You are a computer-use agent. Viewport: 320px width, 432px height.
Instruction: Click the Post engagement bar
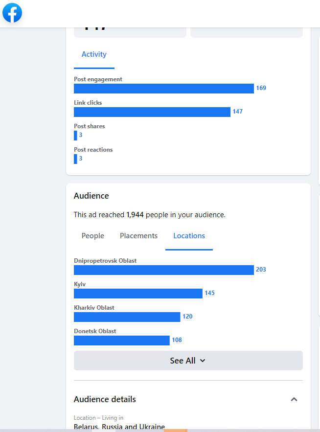pyautogui.click(x=163, y=89)
